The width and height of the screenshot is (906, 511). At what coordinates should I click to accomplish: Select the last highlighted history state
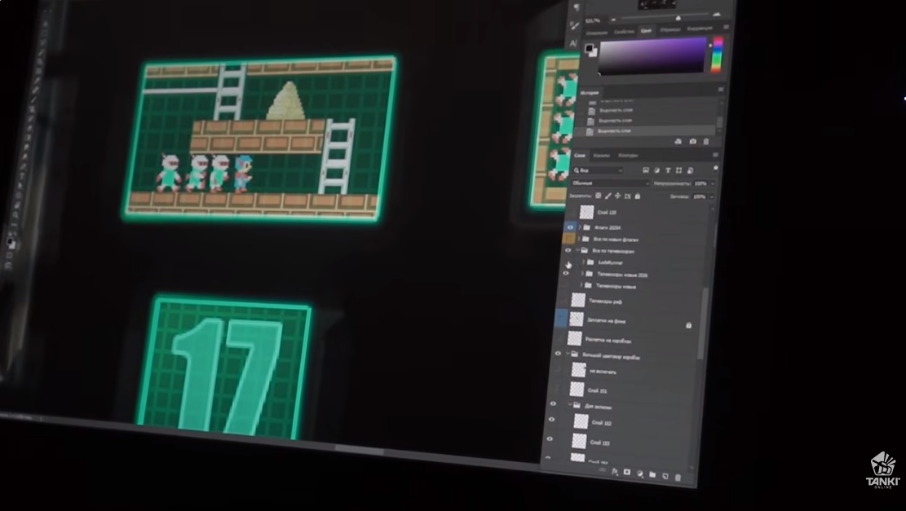coord(645,131)
